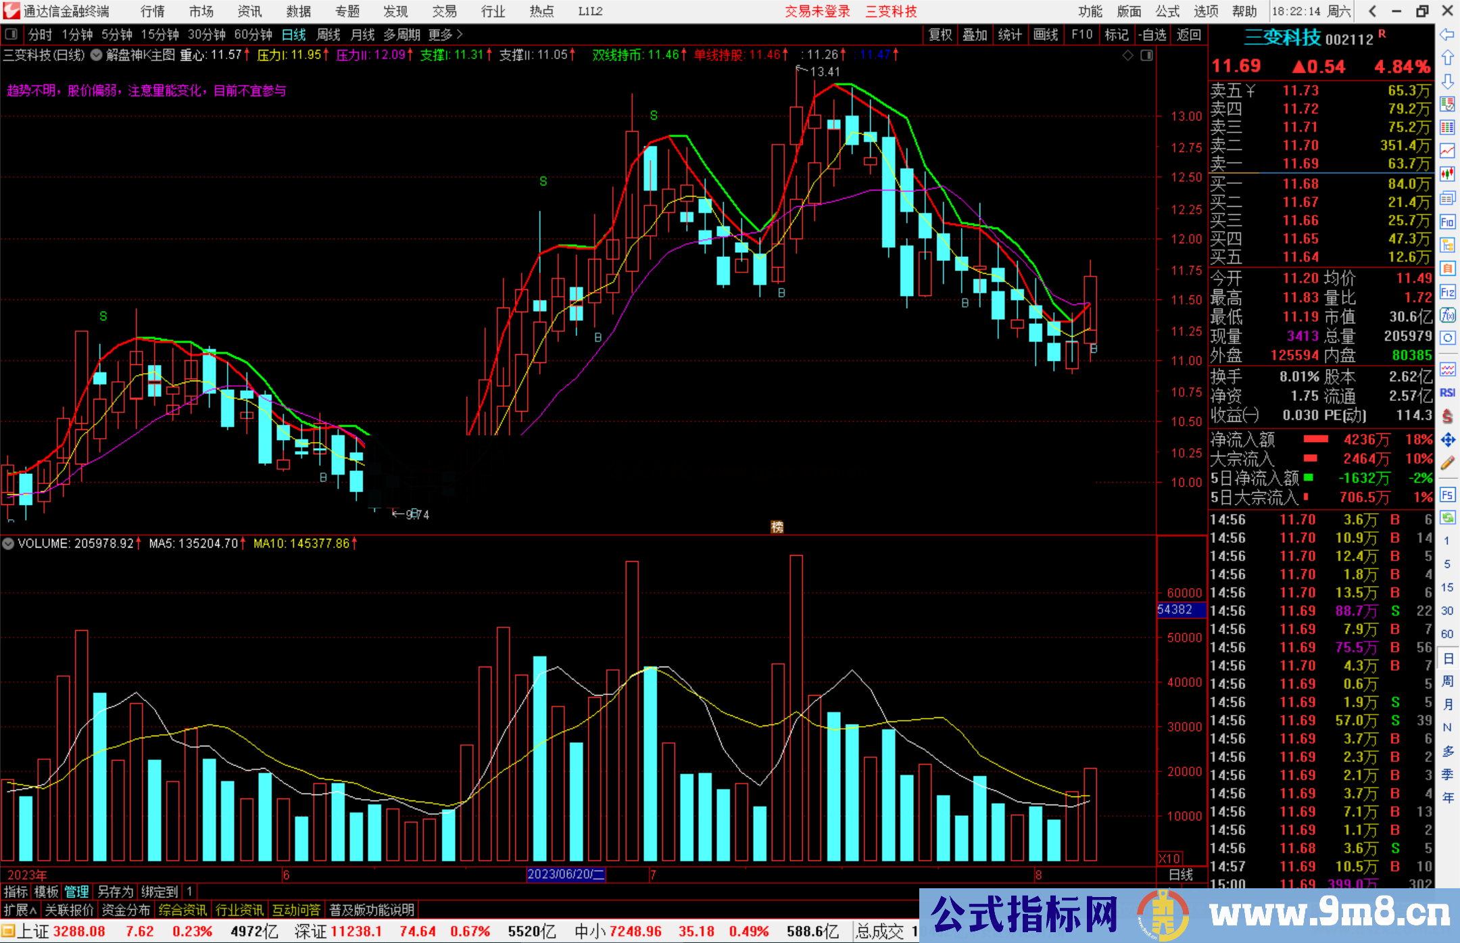The height and width of the screenshot is (943, 1460).
Task: Select 周 weekly period in right sidebar
Action: coord(1447,681)
